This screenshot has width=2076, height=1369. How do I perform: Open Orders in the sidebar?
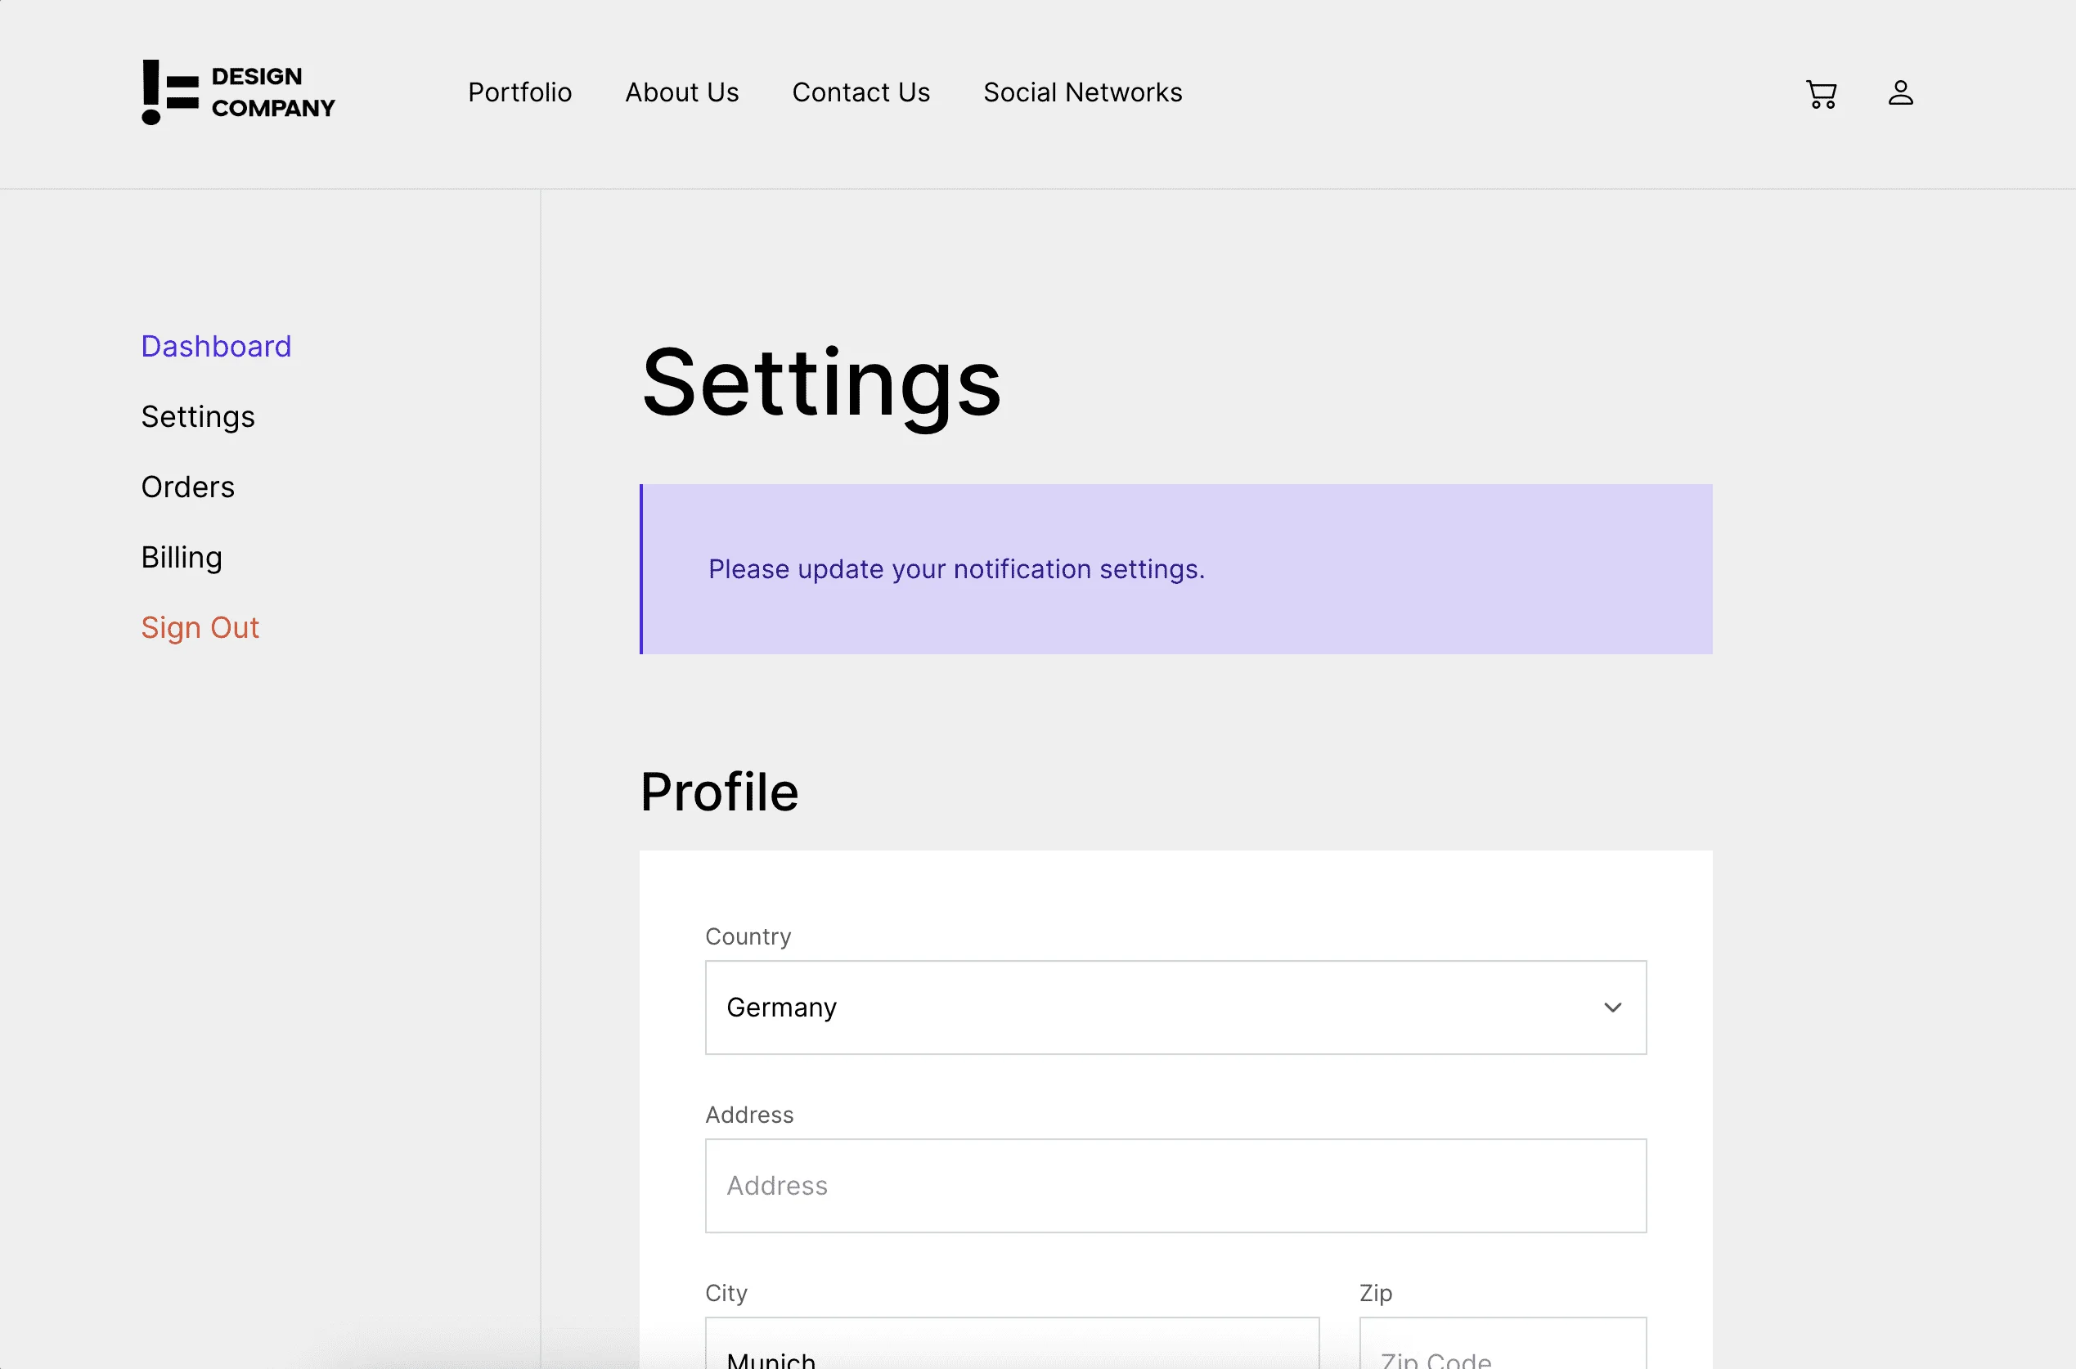click(187, 487)
